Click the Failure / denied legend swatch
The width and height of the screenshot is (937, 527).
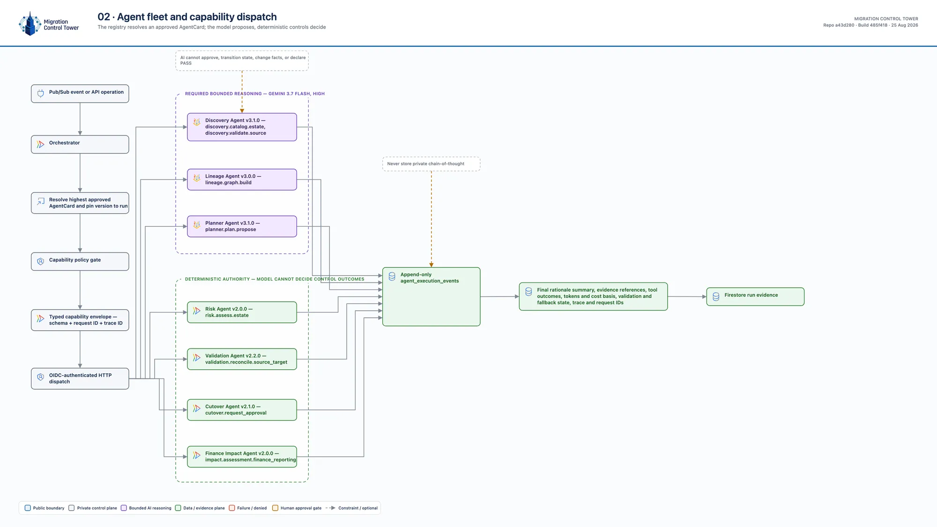pos(232,508)
